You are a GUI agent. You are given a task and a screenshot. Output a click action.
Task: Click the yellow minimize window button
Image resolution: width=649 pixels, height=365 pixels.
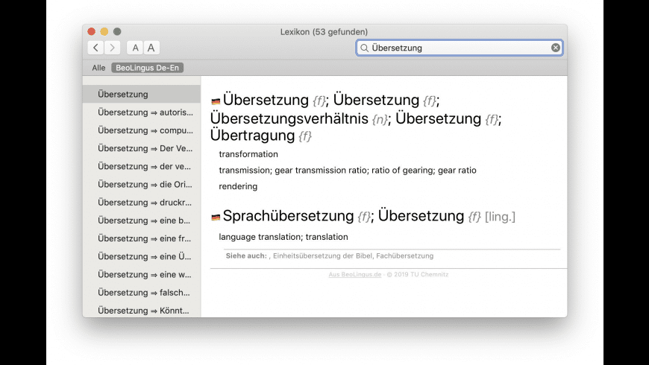pos(104,31)
